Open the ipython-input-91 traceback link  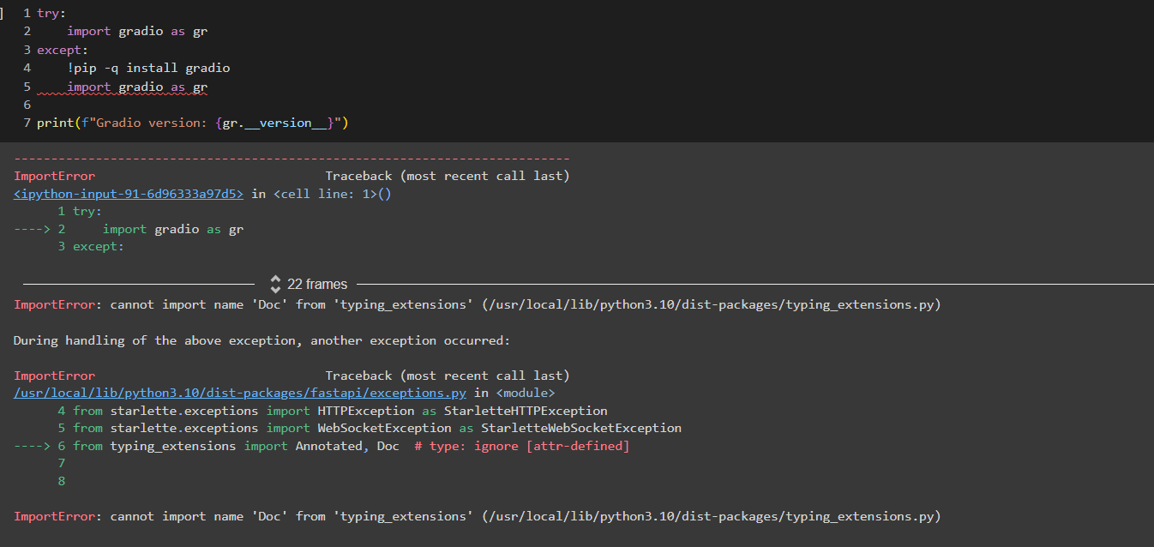tap(129, 194)
